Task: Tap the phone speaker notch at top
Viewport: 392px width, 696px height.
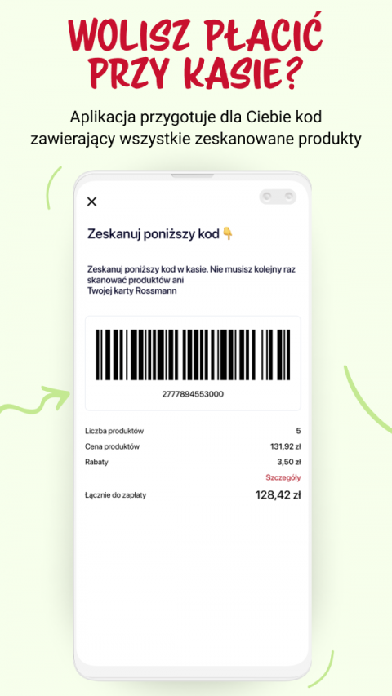Action: click(193, 175)
